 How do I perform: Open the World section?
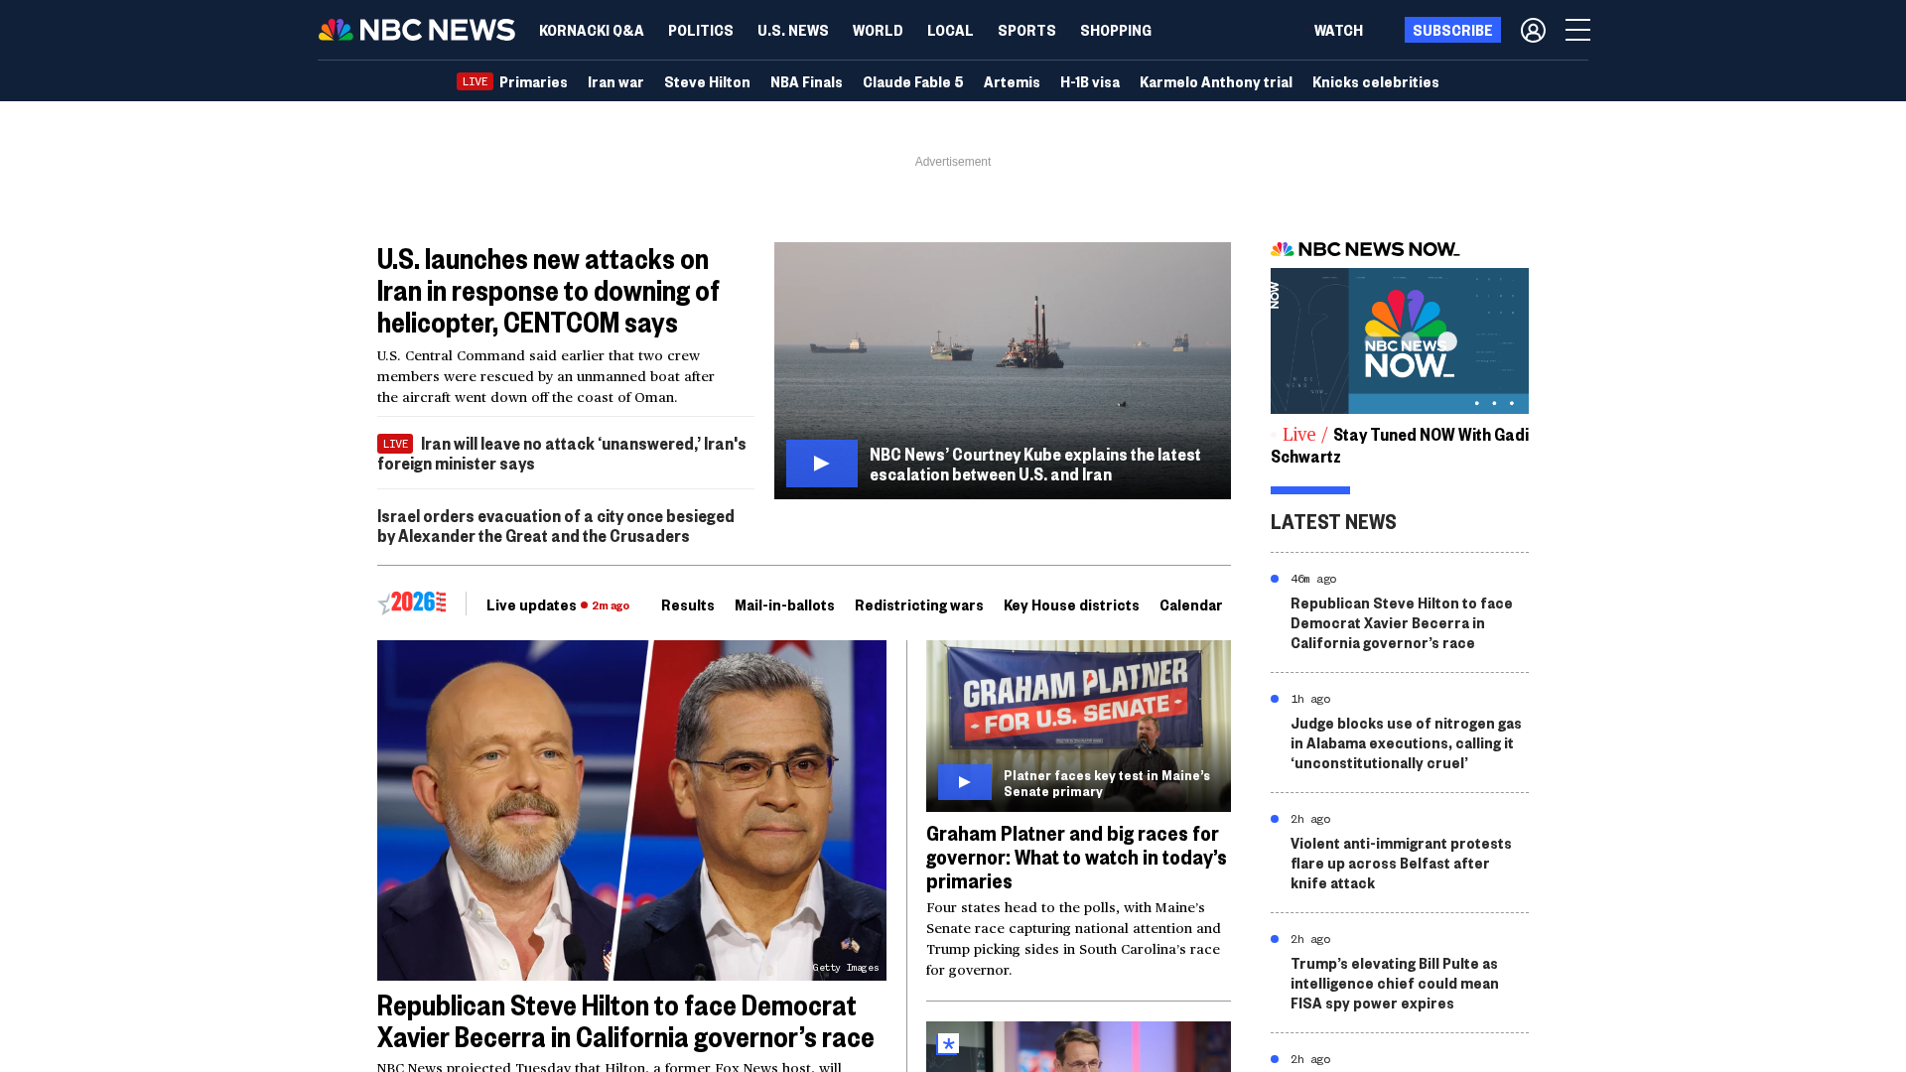pyautogui.click(x=878, y=30)
